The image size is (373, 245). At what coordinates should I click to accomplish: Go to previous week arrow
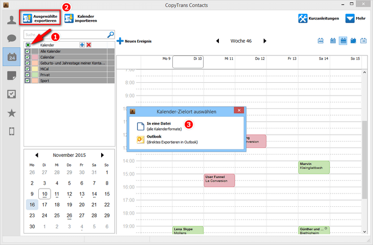217,41
